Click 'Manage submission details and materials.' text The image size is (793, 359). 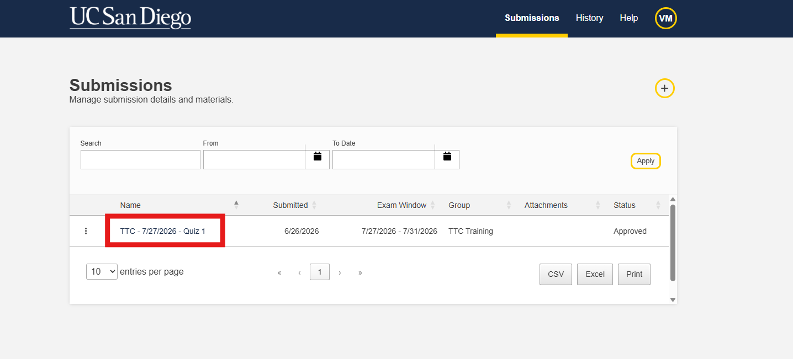151,100
